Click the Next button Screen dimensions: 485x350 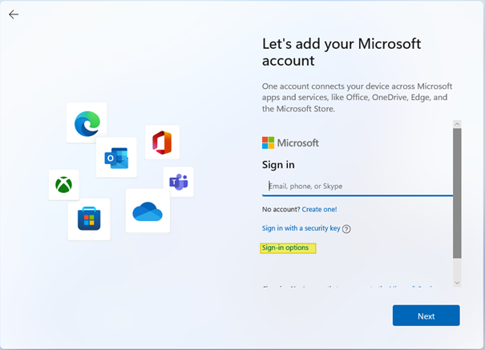tap(426, 316)
